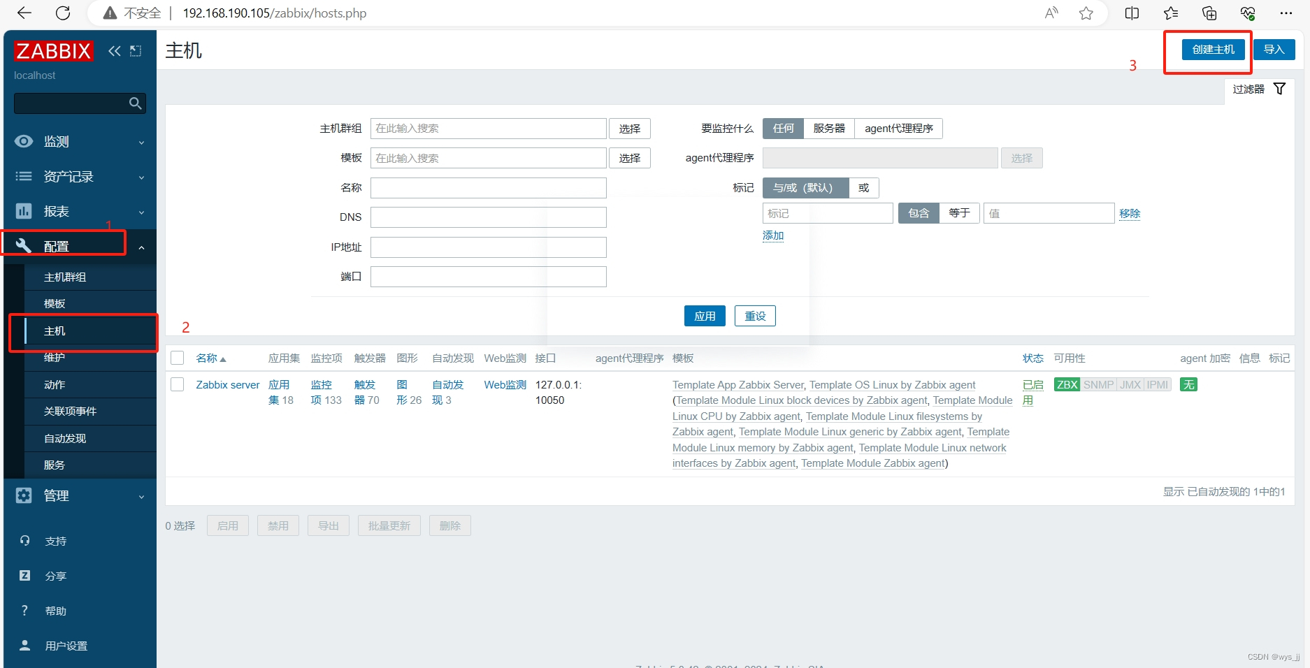Screen dimensions: 1310x668
Task: Click the IP地址 filter input field
Action: tap(488, 247)
